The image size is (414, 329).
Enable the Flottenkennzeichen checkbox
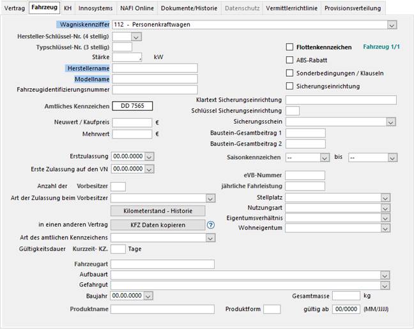pos(289,47)
